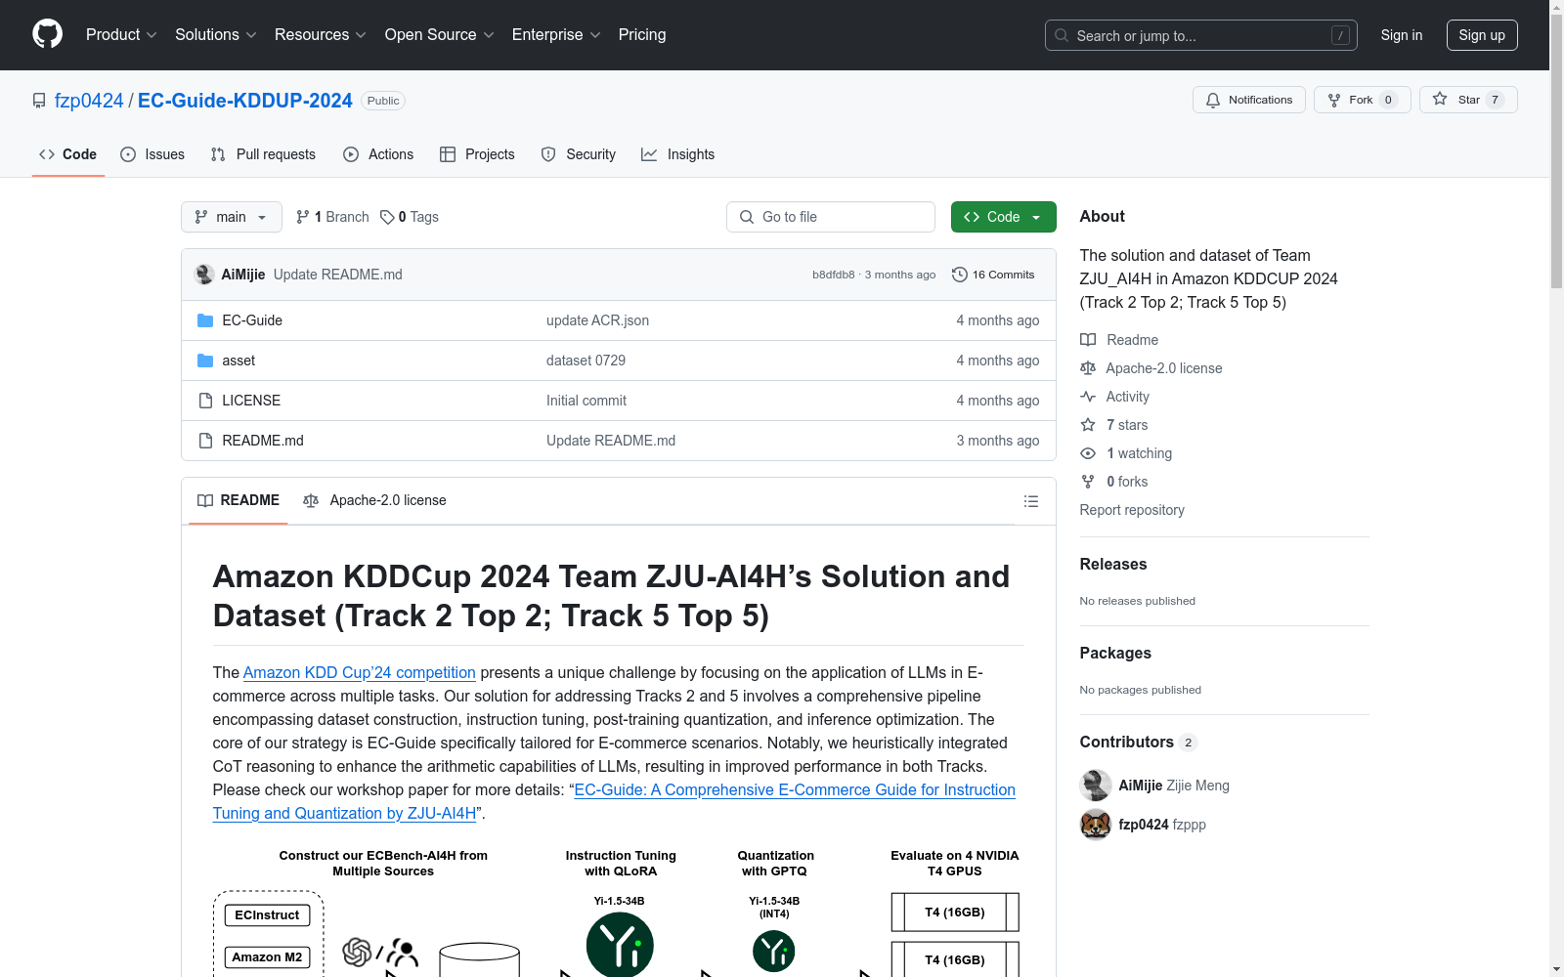Open the fzp0424 owner profile link

click(x=89, y=101)
